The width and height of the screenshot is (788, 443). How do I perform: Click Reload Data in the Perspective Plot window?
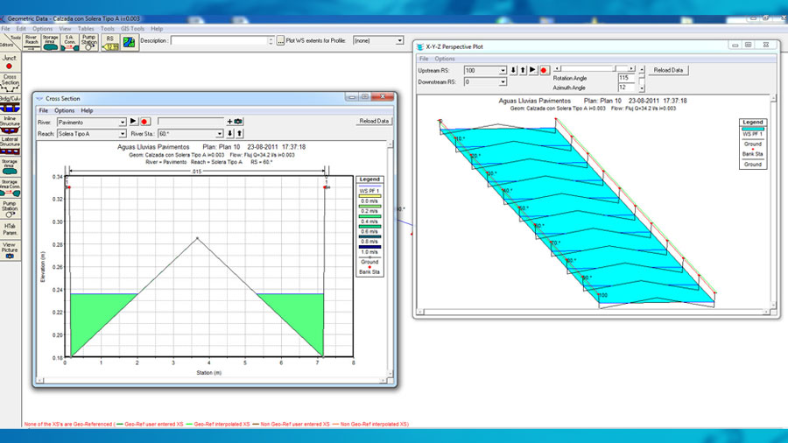click(x=668, y=70)
